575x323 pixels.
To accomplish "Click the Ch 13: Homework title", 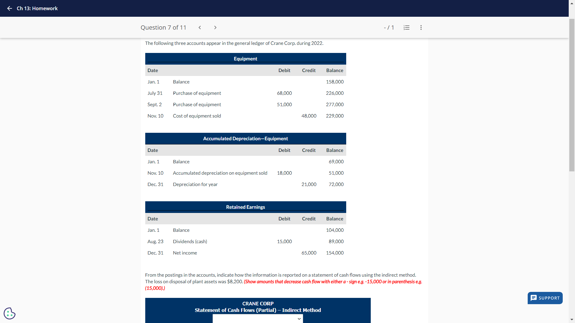I will (x=37, y=8).
